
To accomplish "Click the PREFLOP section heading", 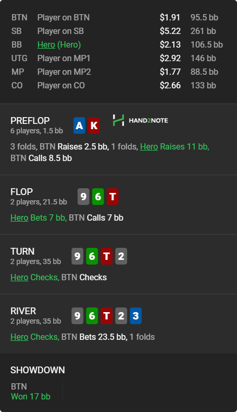I will point(30,121).
